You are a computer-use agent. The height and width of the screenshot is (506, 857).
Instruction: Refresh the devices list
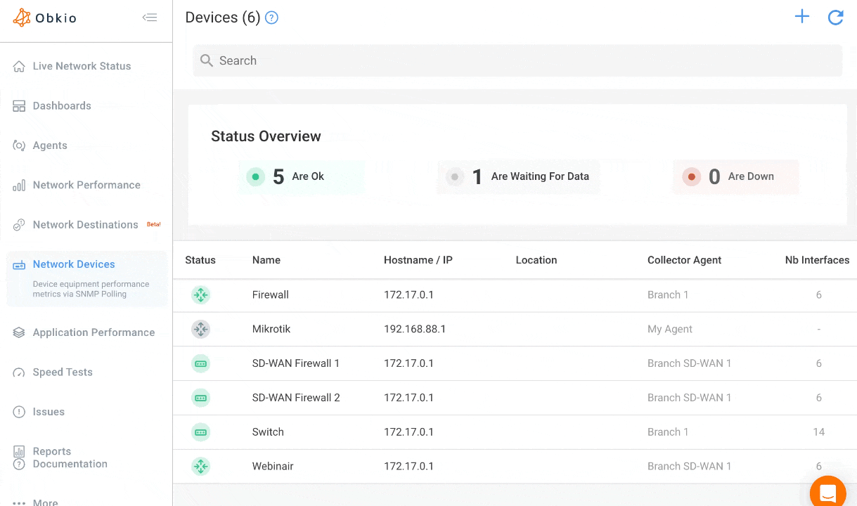[835, 18]
